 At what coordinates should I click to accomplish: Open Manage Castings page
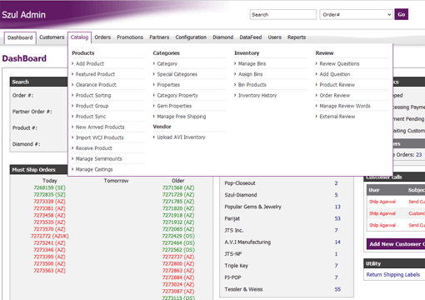94,169
